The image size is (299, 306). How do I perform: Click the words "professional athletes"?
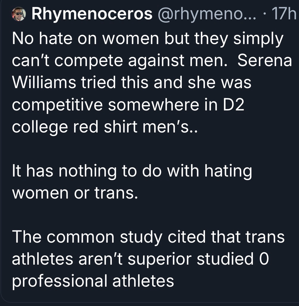[93, 280]
